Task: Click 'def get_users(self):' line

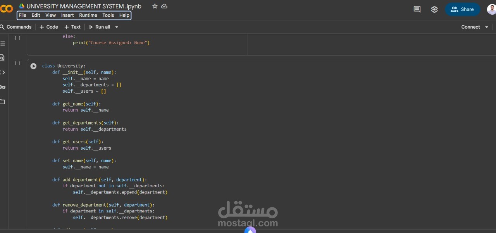Action: click(78, 142)
